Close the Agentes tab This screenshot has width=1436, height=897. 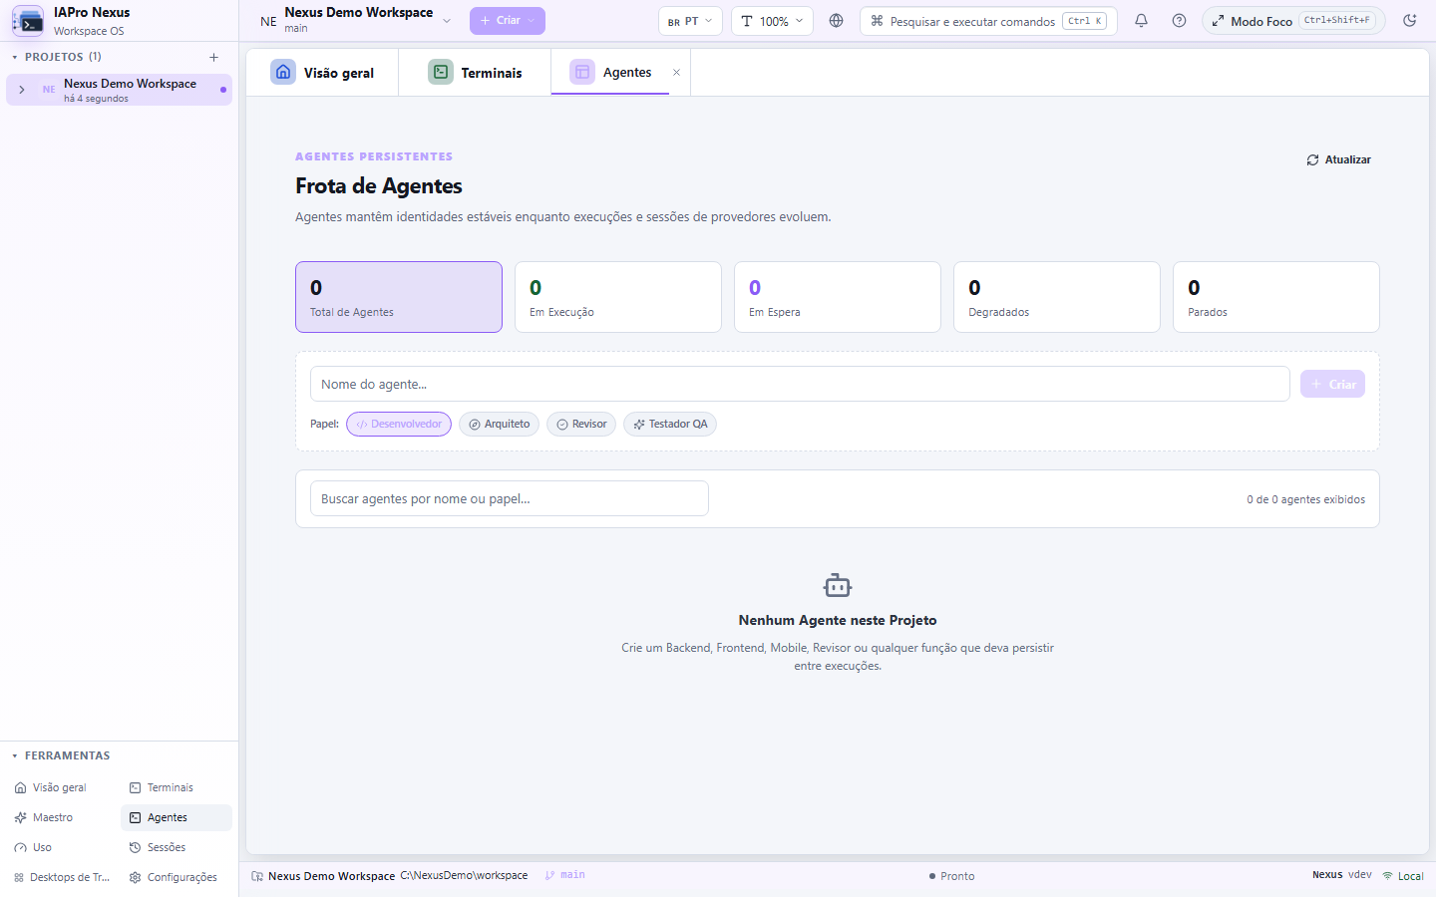click(x=676, y=73)
